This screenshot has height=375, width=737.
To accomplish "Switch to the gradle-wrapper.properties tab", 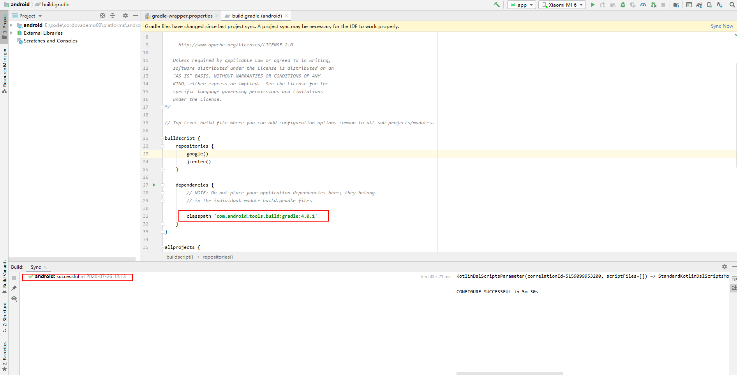I will [x=179, y=16].
